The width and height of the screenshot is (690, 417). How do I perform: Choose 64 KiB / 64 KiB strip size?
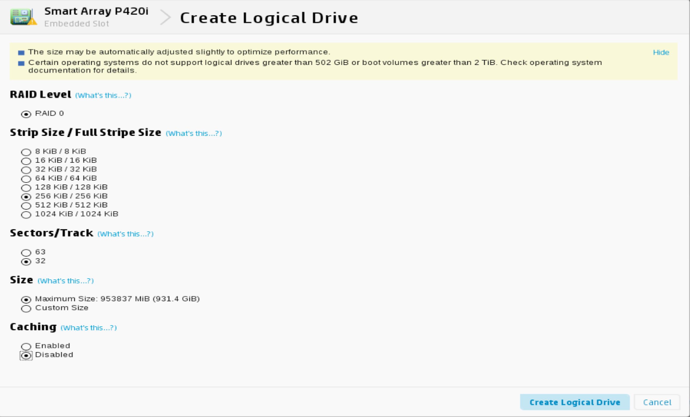(x=26, y=179)
